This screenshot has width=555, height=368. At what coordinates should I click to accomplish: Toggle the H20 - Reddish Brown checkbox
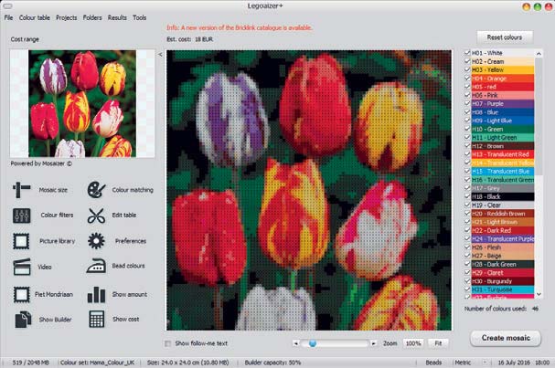(467, 213)
